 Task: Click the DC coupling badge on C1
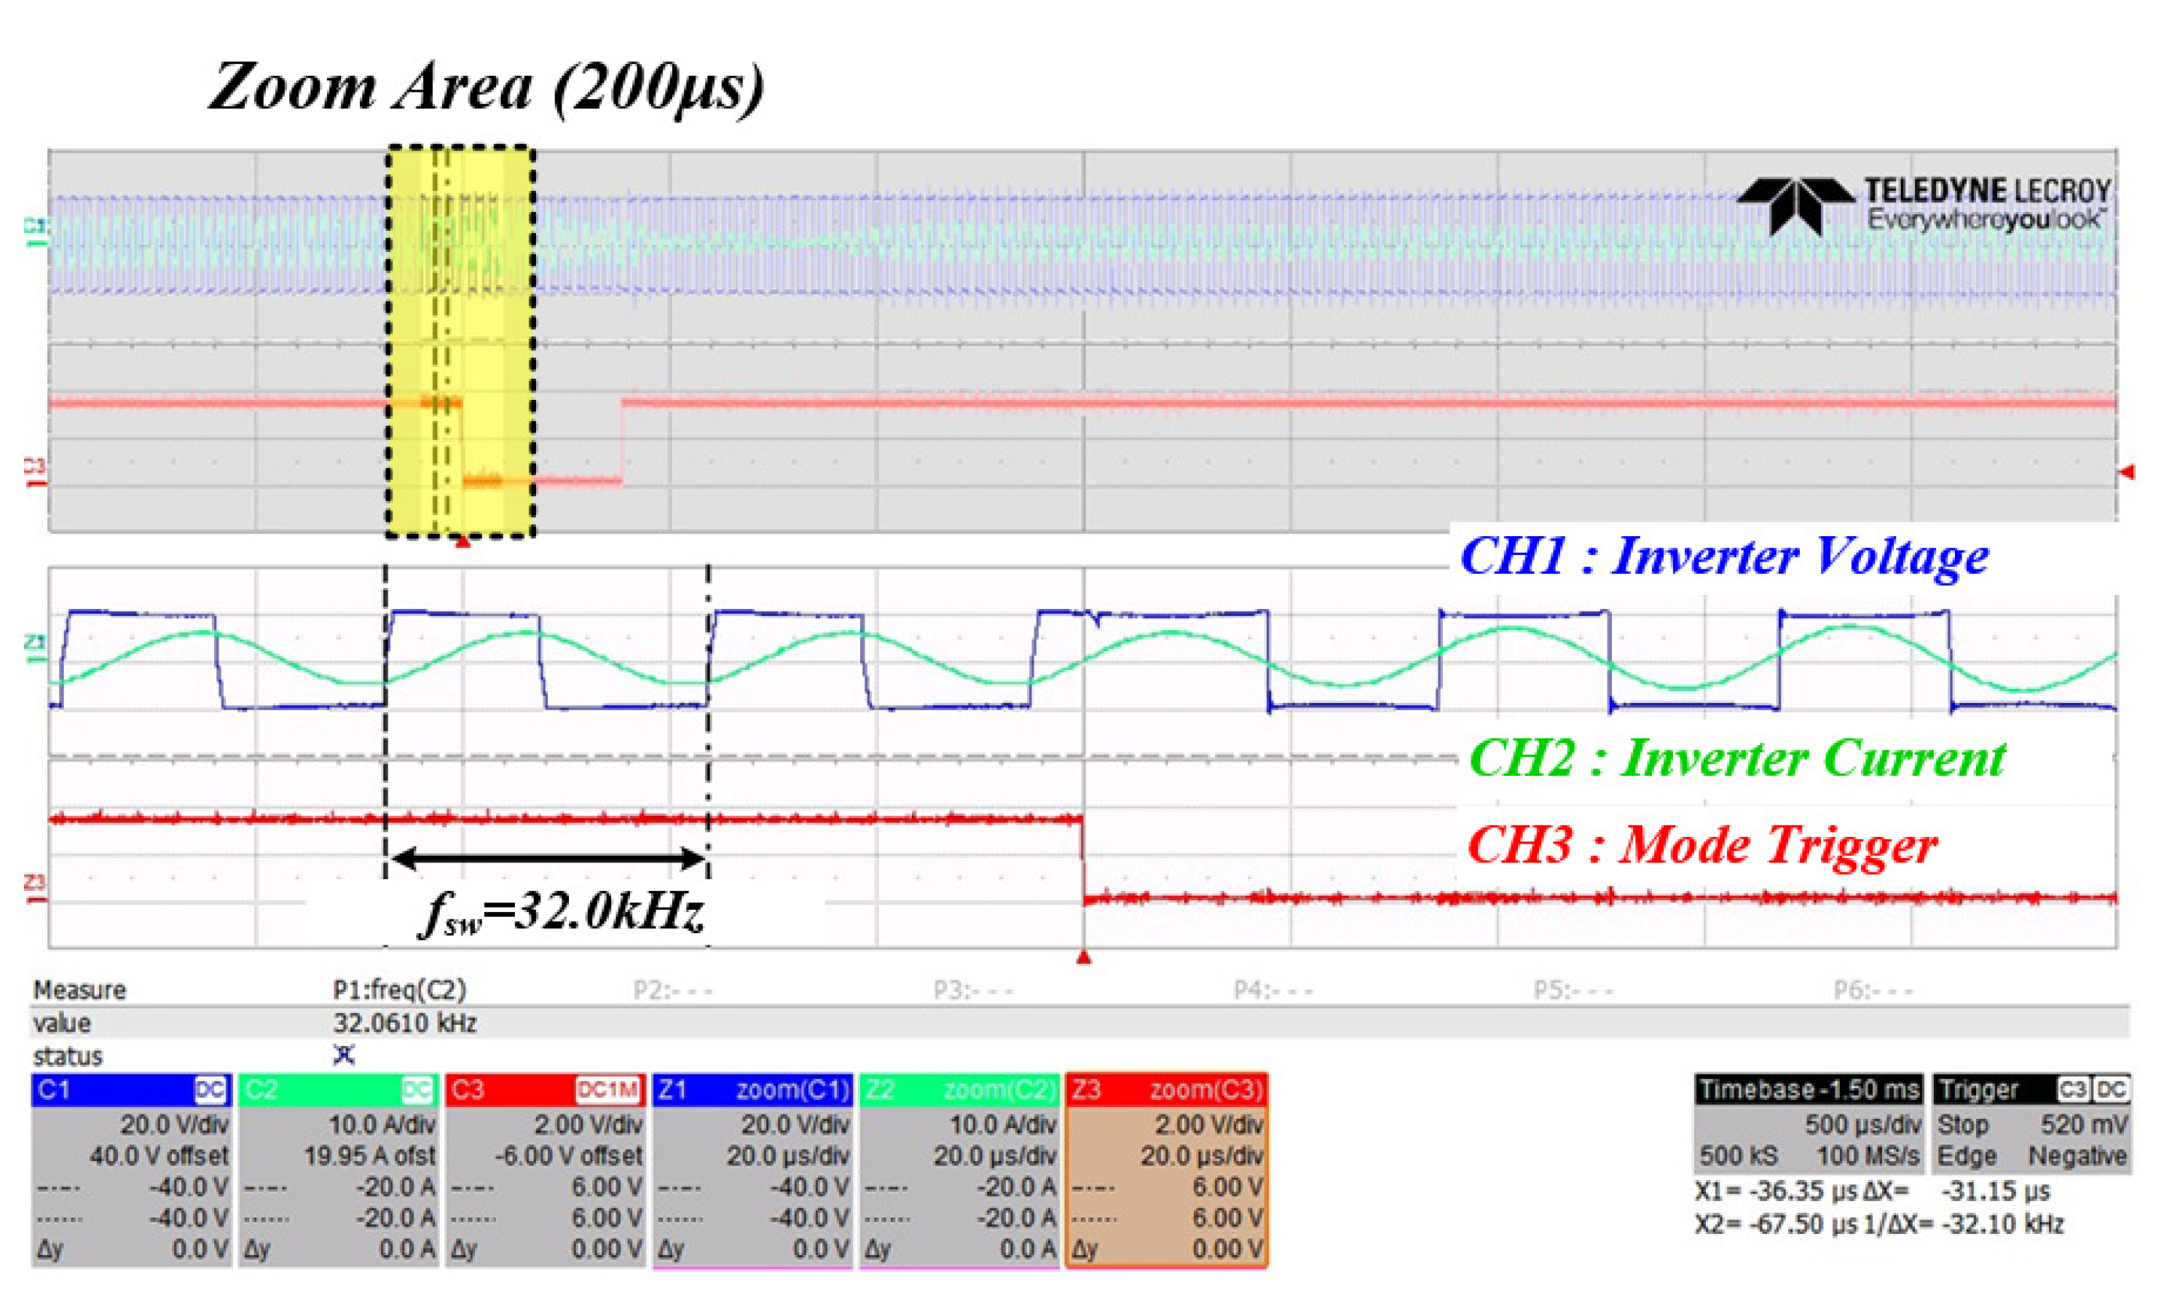(x=210, y=1090)
